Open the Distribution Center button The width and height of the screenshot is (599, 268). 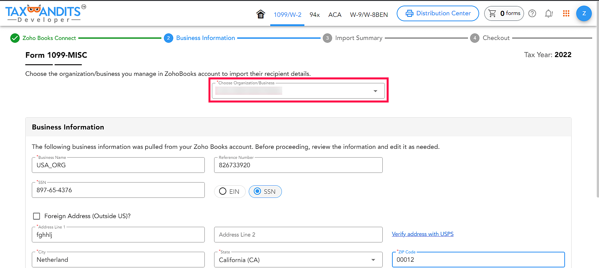point(438,13)
